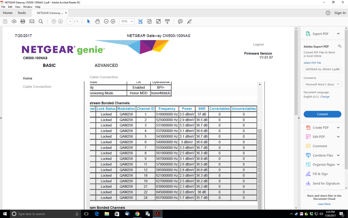Activate the Hand pan tool
The width and height of the screenshot is (348, 218).
coord(97,21)
